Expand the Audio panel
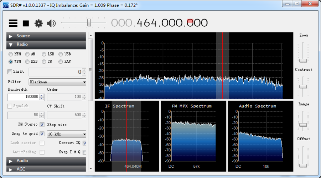 pyautogui.click(x=46, y=161)
